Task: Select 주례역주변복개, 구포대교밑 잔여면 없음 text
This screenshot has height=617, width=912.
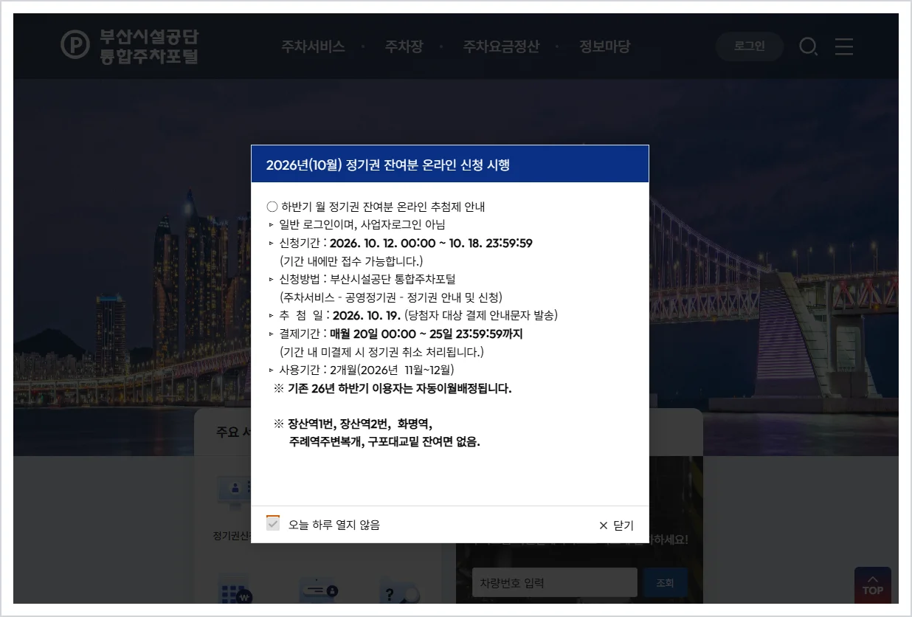Action: coord(385,442)
